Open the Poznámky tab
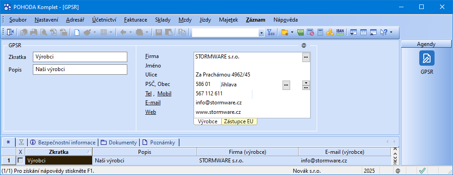 coord(160,142)
